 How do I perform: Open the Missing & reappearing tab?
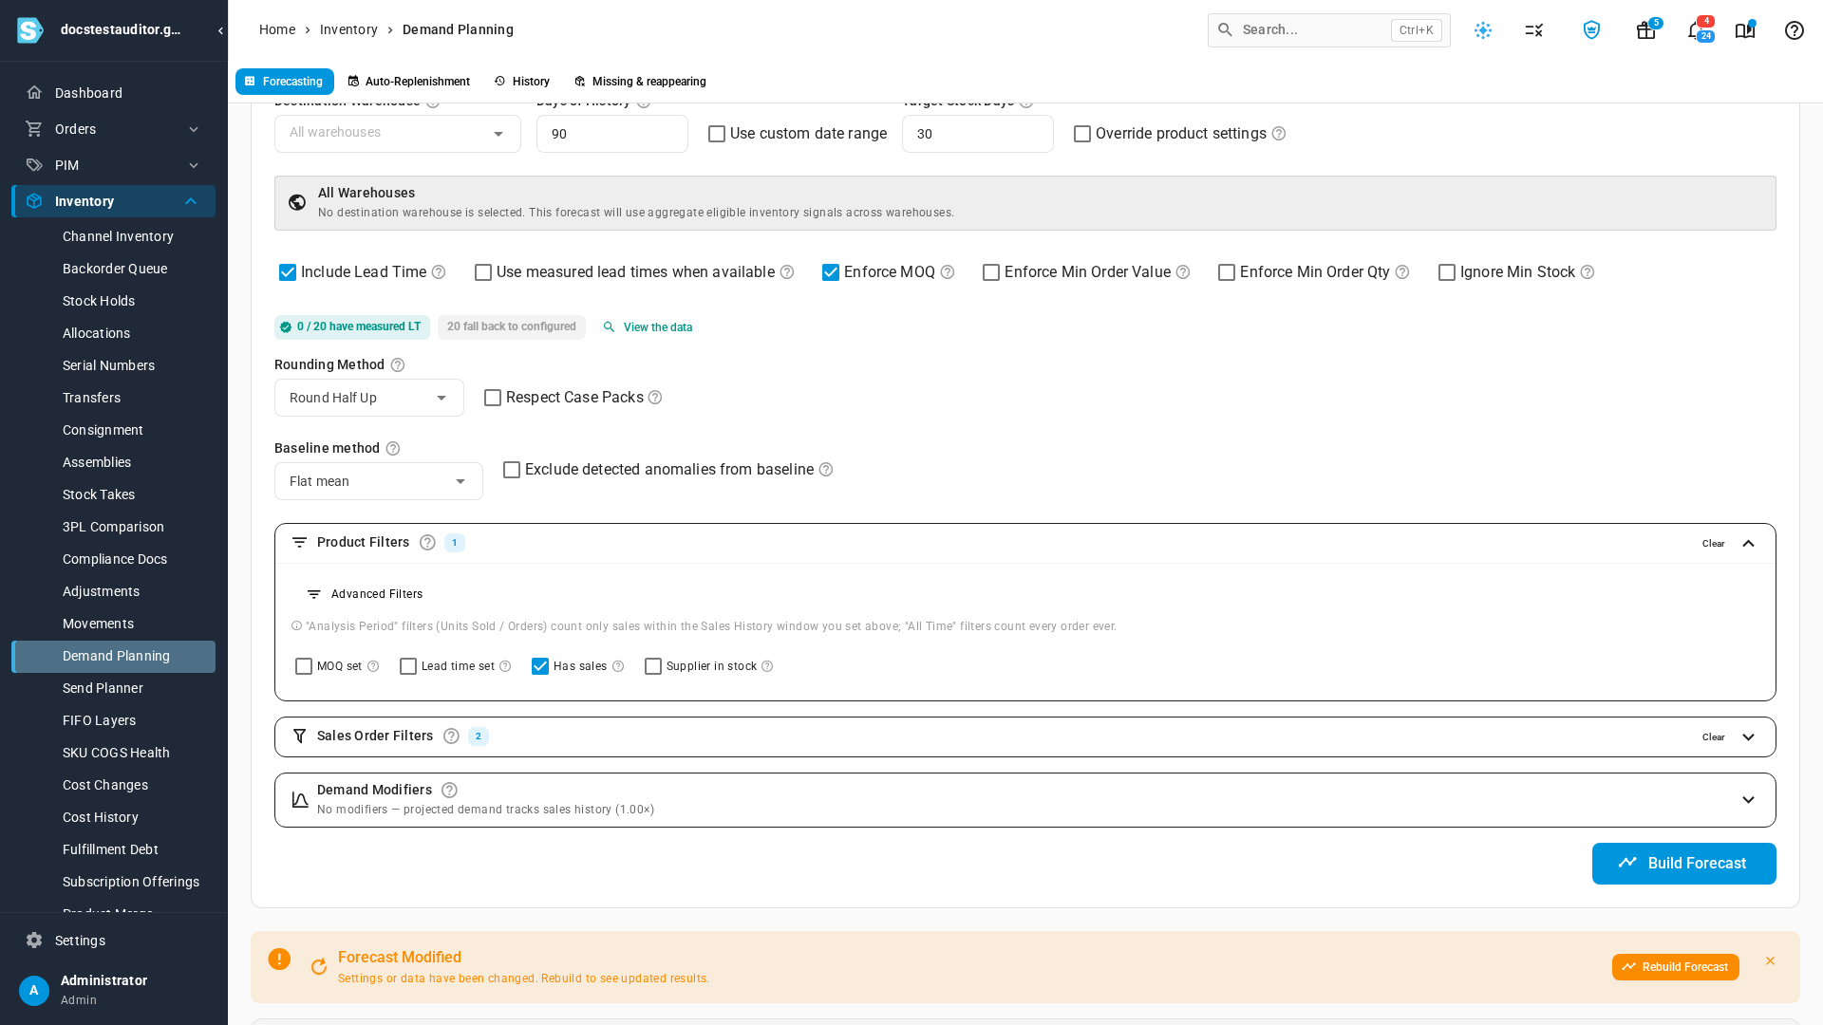coord(640,82)
